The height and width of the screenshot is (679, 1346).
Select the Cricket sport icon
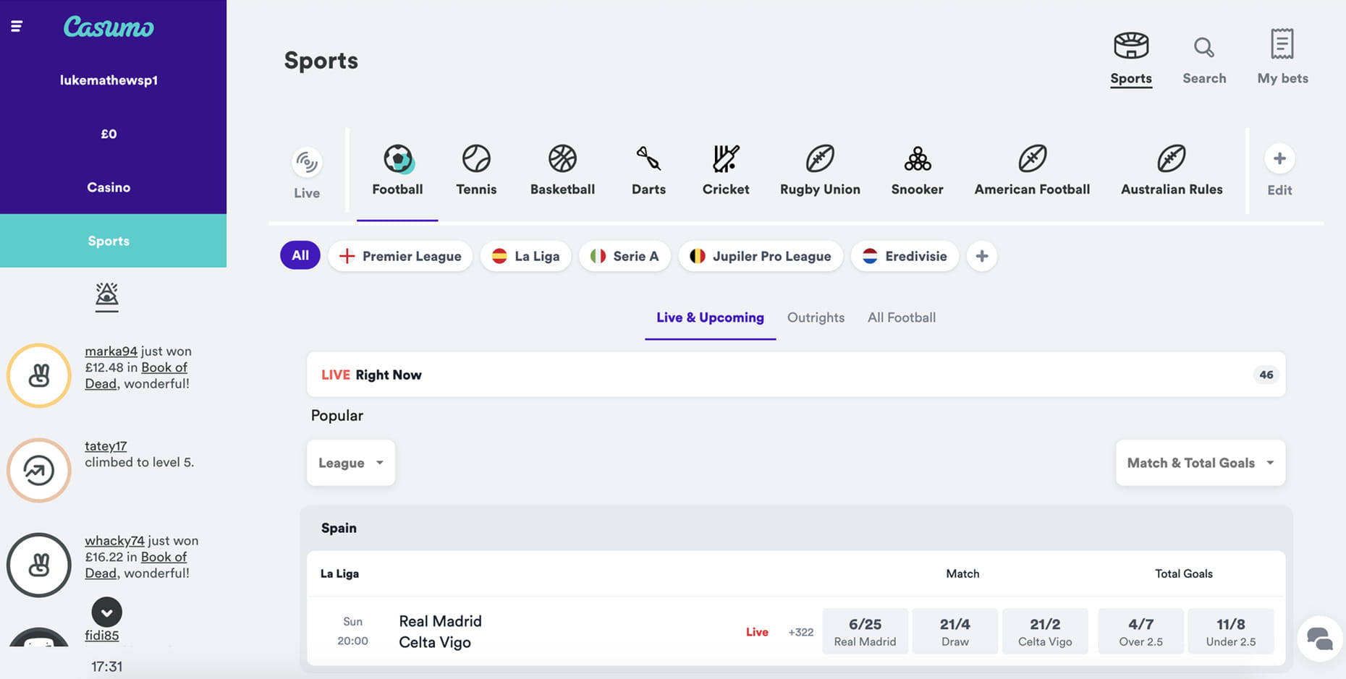726,158
